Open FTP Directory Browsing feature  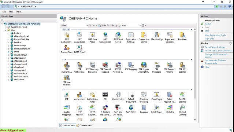(92, 67)
